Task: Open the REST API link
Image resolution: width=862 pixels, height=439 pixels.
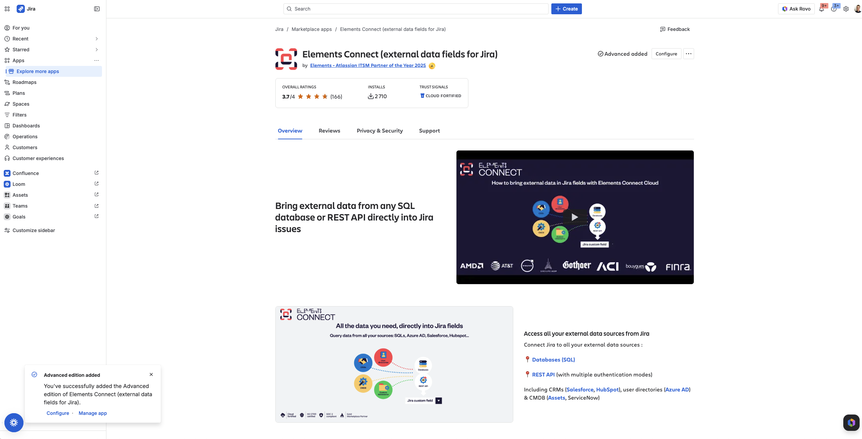Action: coord(543,375)
